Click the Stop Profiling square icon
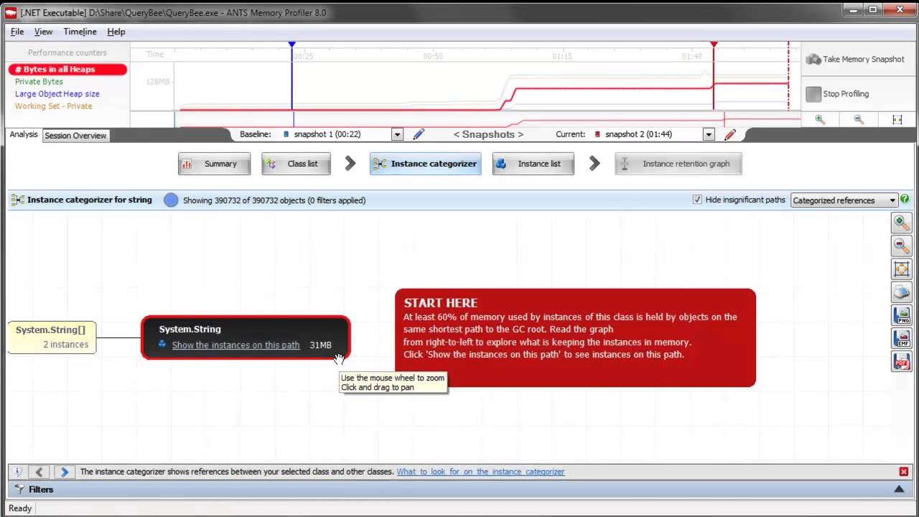Screen dimensions: 919x517 [x=813, y=94]
